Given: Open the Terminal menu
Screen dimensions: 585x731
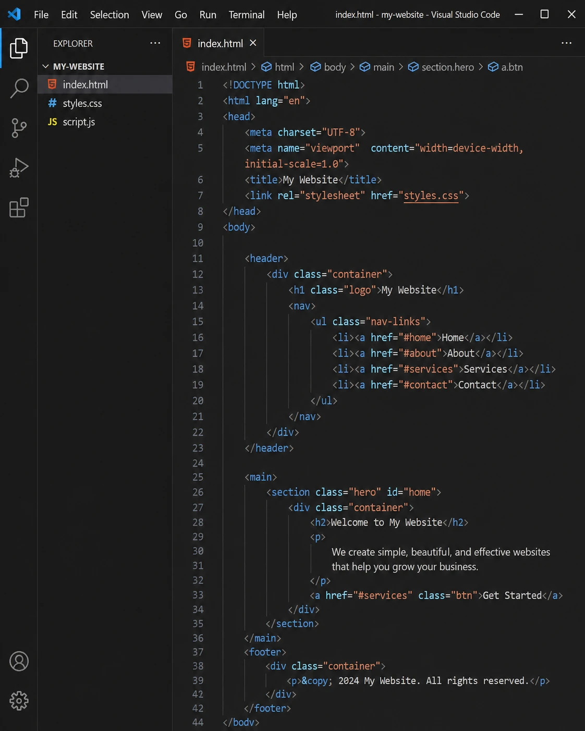Looking at the screenshot, I should click(247, 15).
